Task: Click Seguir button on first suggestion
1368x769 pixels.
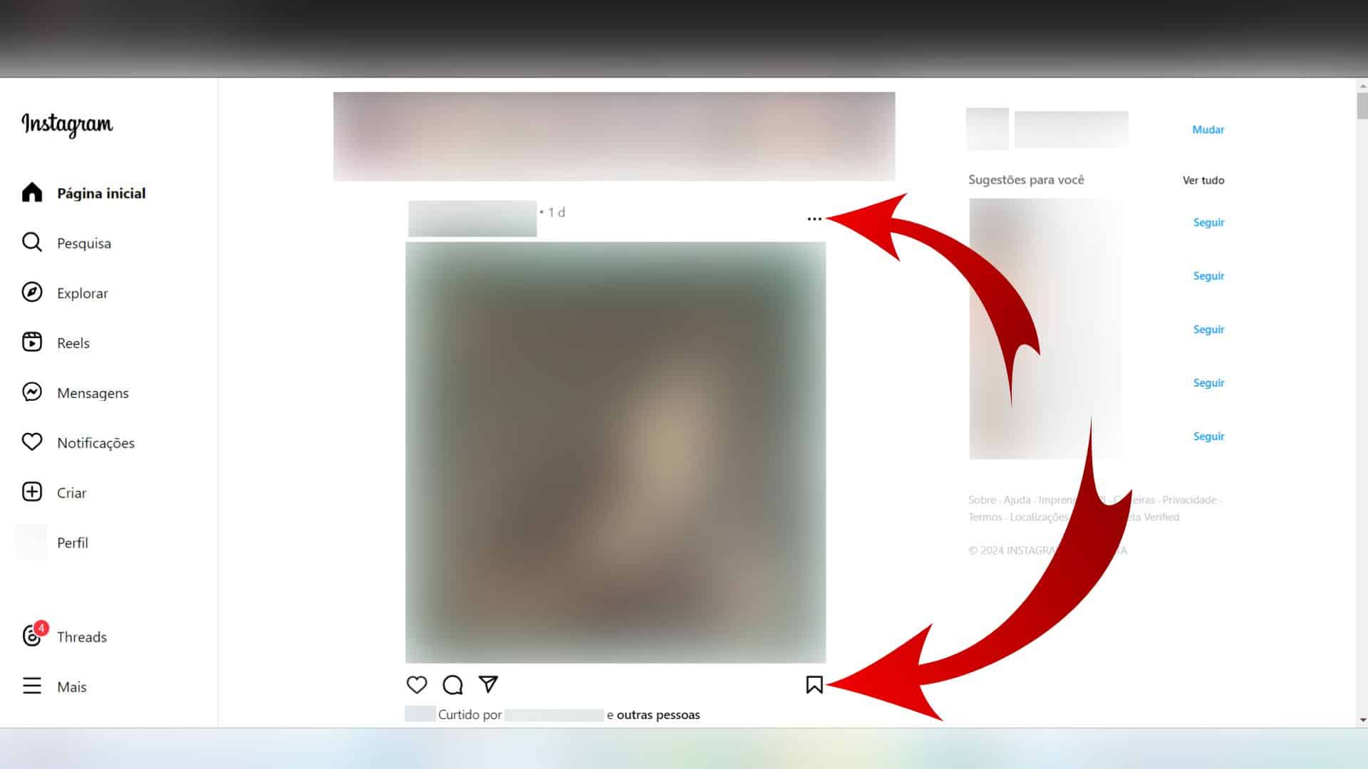Action: click(1208, 221)
